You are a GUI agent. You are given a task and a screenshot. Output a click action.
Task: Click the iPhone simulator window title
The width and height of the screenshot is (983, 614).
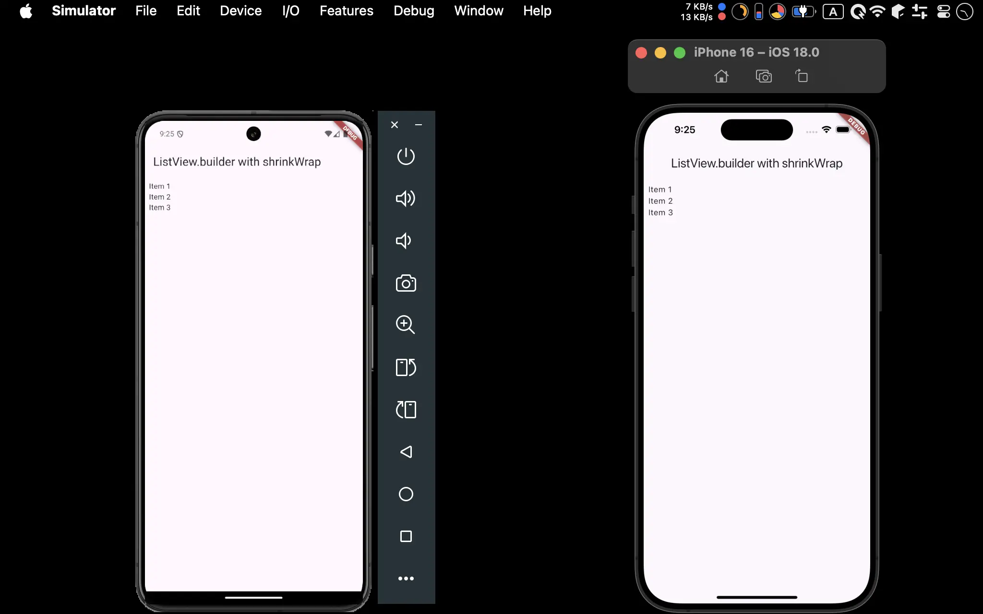pos(756,52)
